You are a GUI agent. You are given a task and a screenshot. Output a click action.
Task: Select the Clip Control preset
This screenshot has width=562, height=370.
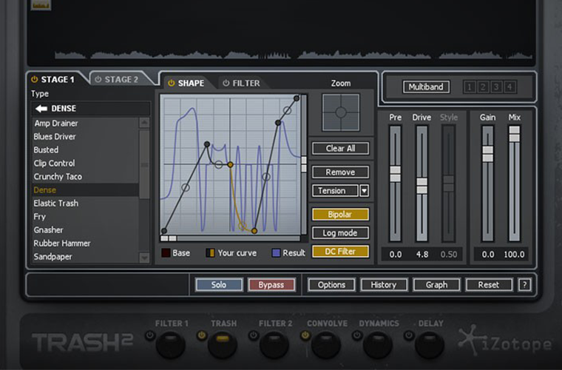pyautogui.click(x=85, y=163)
